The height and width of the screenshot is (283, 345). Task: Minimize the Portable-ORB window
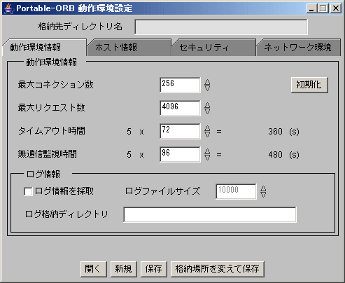coord(311,8)
